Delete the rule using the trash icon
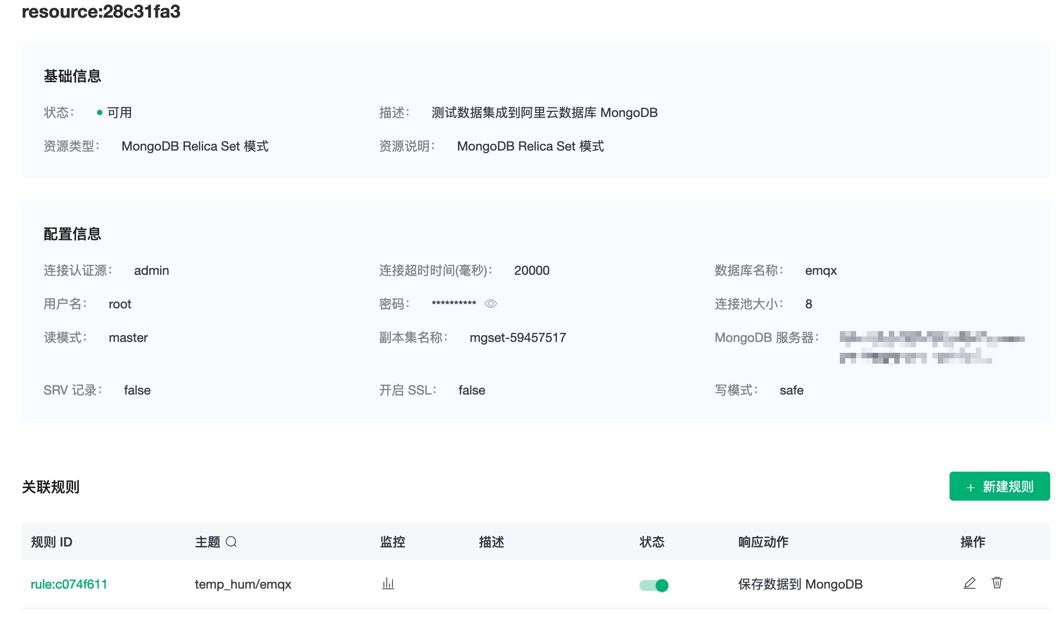Viewport: 1062px width, 624px height. pos(997,583)
